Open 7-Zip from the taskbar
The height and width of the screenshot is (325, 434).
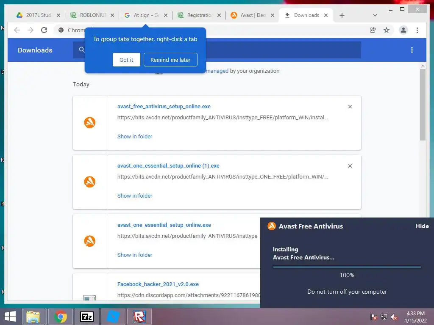click(x=86, y=317)
